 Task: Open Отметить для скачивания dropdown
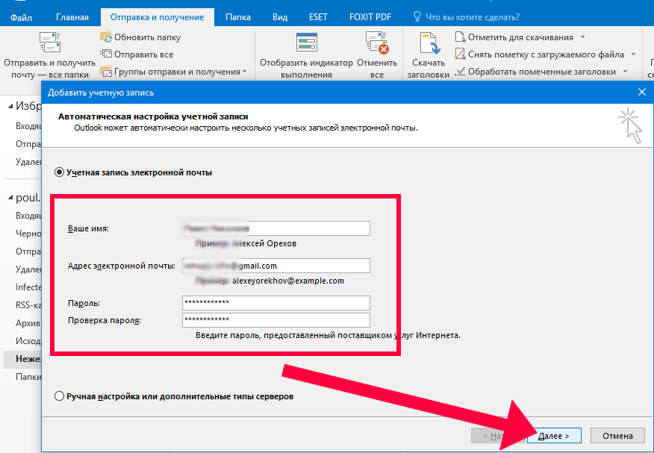(582, 37)
